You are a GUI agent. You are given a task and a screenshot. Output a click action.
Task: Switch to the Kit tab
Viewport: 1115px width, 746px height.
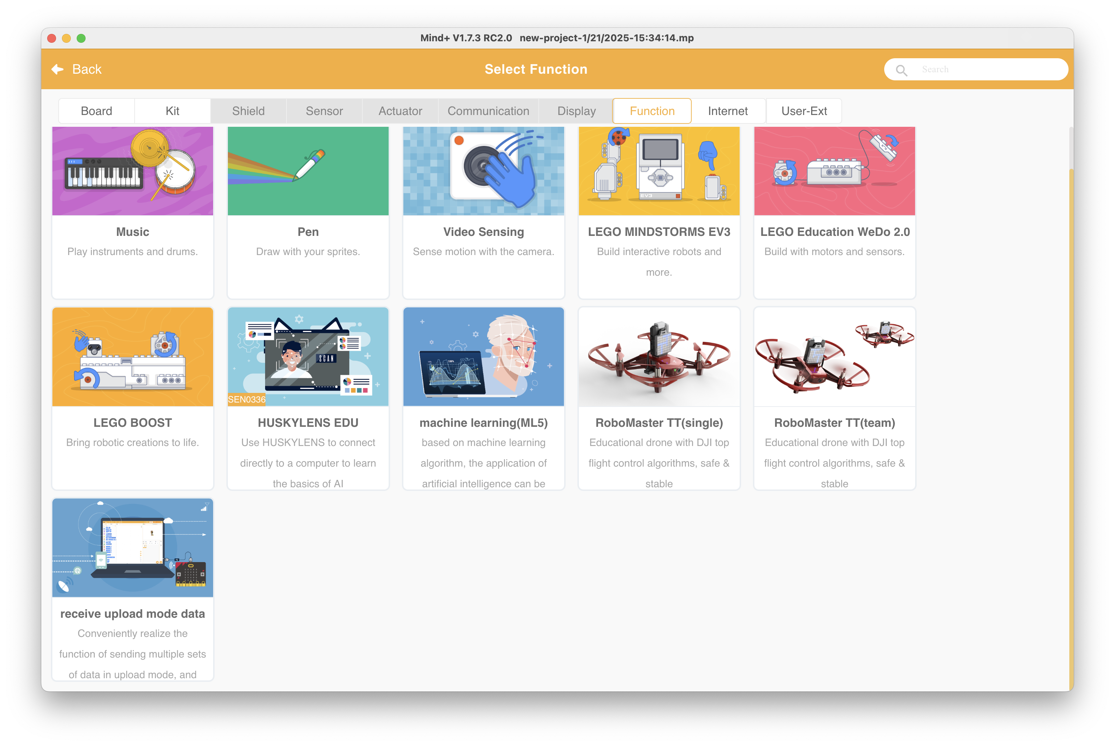(x=172, y=111)
